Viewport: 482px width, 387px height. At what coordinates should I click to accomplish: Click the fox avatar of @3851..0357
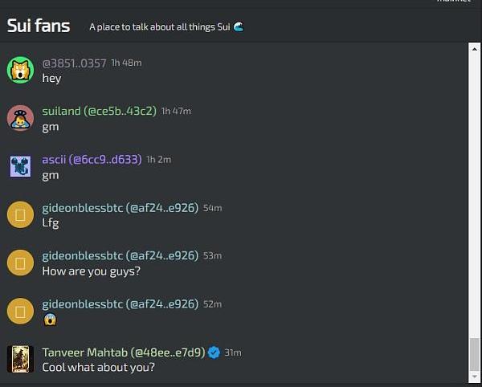click(20, 70)
